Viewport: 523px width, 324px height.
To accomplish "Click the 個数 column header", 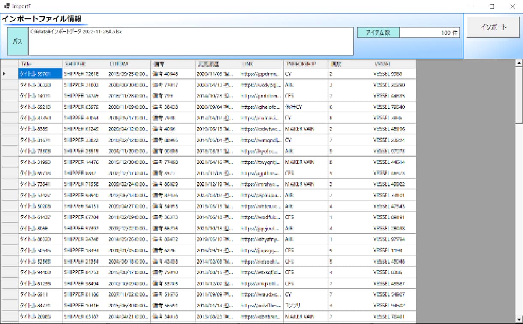I will click(349, 64).
